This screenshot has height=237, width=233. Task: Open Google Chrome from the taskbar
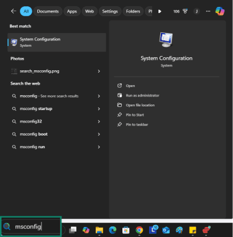(x=139, y=230)
